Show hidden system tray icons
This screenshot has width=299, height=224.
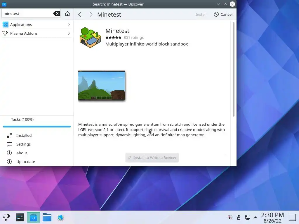[x=255, y=217]
